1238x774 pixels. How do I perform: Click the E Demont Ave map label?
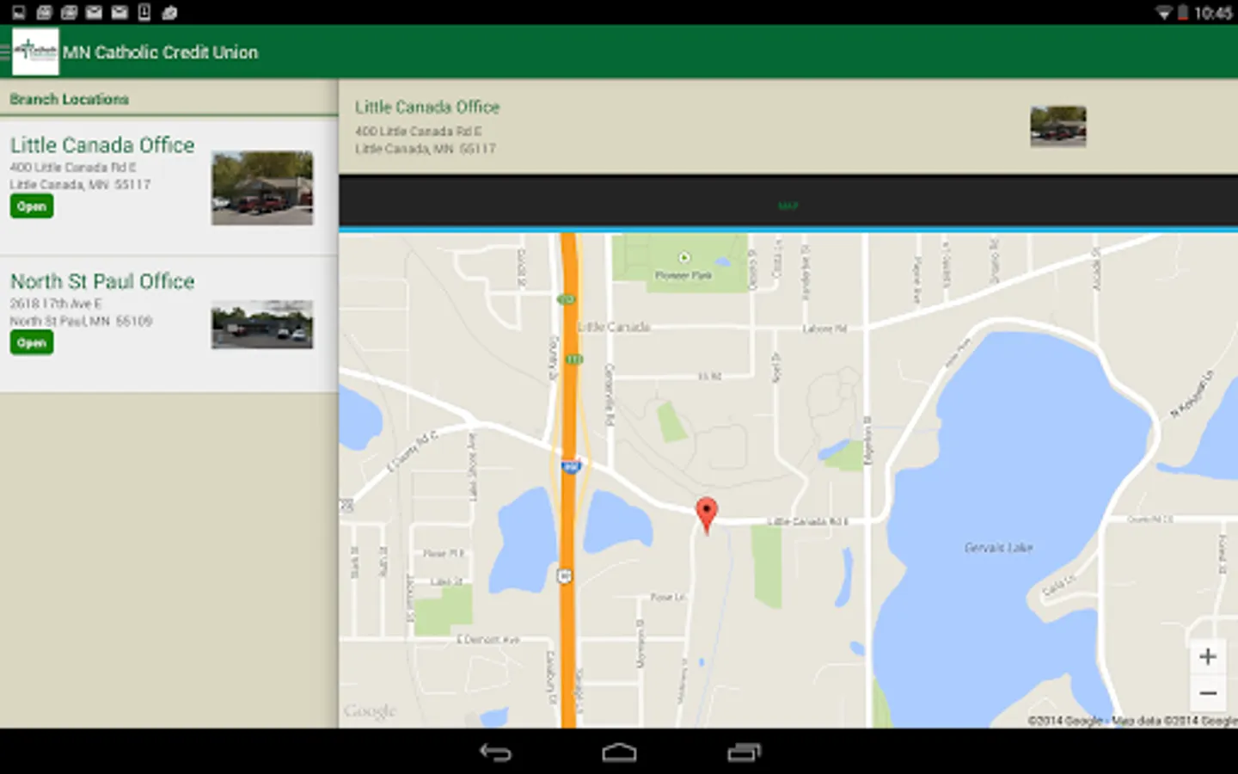click(x=488, y=639)
